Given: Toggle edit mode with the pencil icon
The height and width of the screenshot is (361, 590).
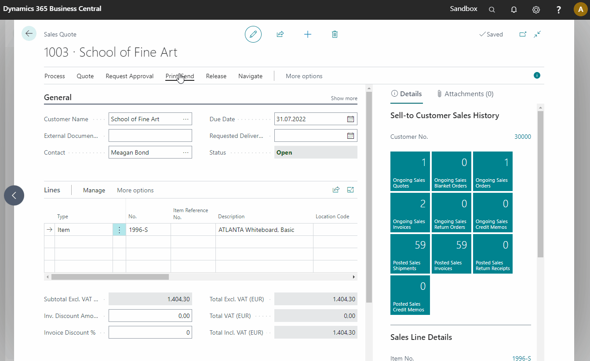Looking at the screenshot, I should [x=253, y=34].
